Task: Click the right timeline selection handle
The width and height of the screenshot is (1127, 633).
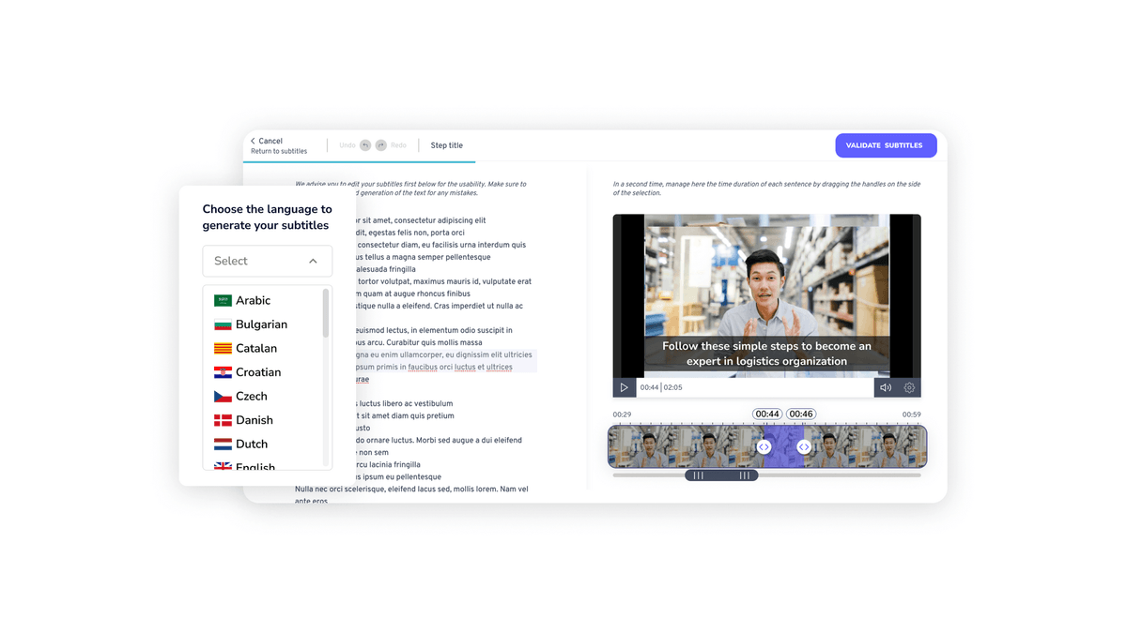Action: coord(804,447)
